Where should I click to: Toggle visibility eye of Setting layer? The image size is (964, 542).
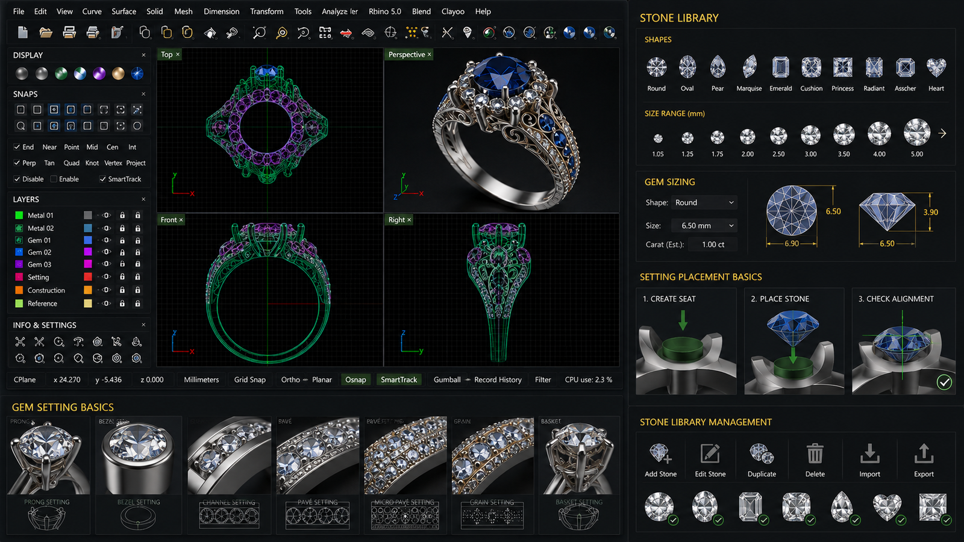tap(106, 276)
